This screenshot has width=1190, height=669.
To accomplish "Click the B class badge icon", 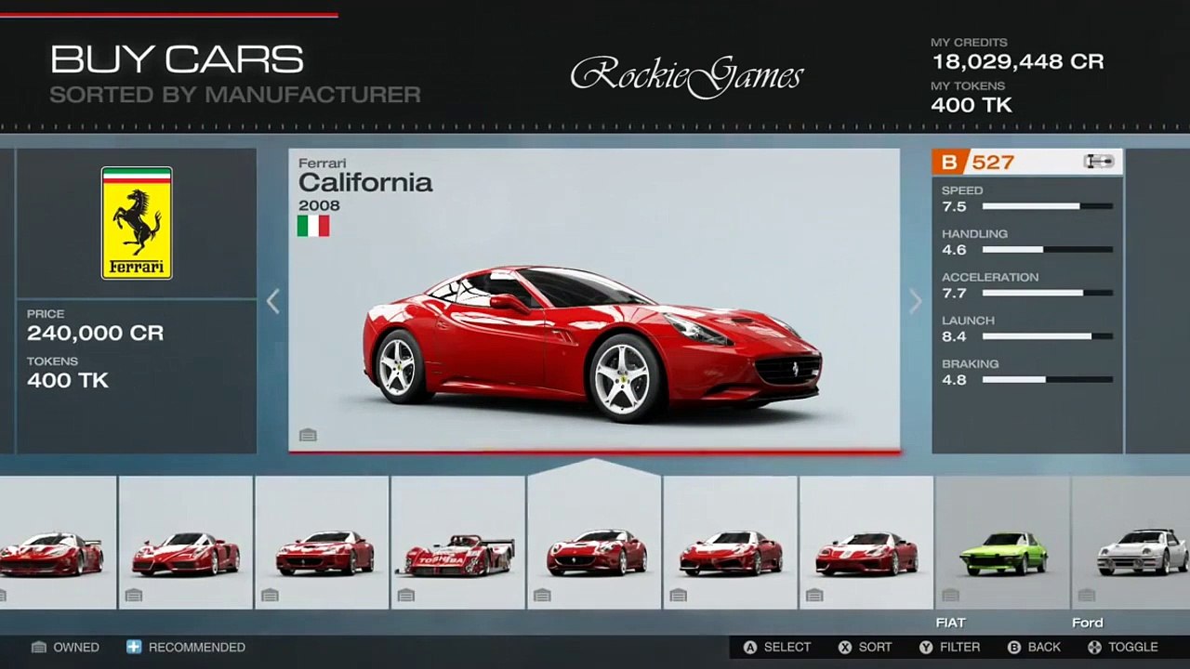I will [949, 163].
